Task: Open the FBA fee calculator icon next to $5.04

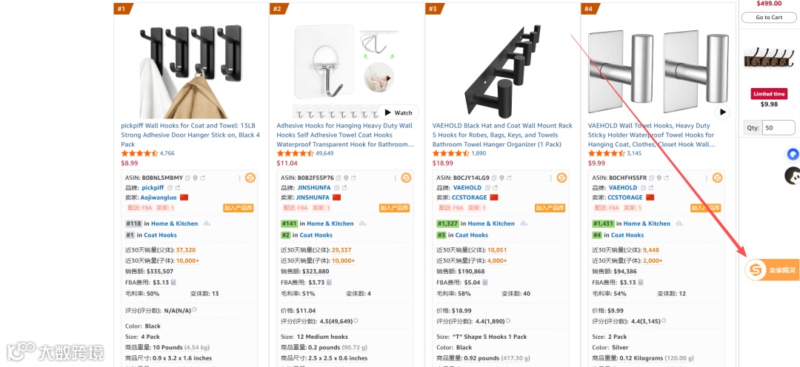Action: pos(484,283)
